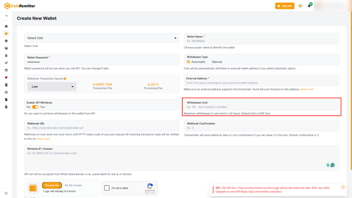Click the swap arrows icon in sidebar
The width and height of the screenshot is (352, 198).
(x=6, y=63)
